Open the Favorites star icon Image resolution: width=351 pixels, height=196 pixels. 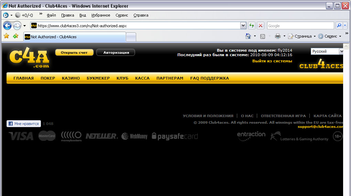pyautogui.click(x=7, y=36)
